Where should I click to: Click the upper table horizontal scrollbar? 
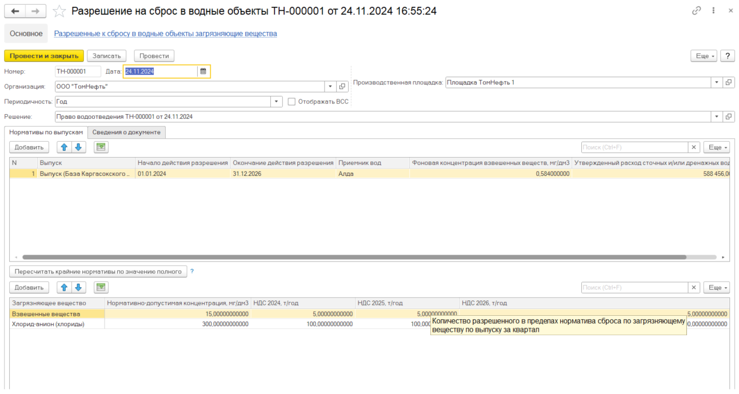point(354,258)
